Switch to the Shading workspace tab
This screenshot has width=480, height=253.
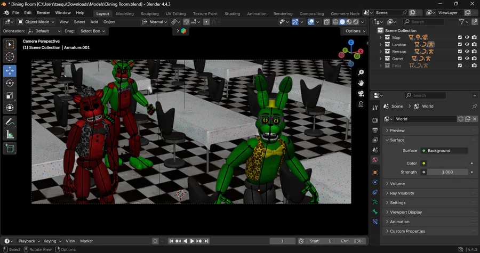click(x=232, y=13)
